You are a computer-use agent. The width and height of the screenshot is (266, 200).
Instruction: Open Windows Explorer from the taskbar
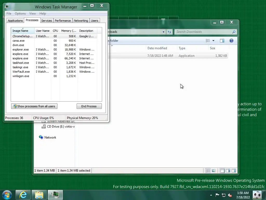pyautogui.click(x=39, y=195)
